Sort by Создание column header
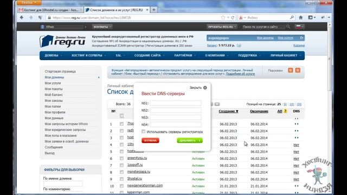This screenshot has width=347, height=195. click(228, 111)
